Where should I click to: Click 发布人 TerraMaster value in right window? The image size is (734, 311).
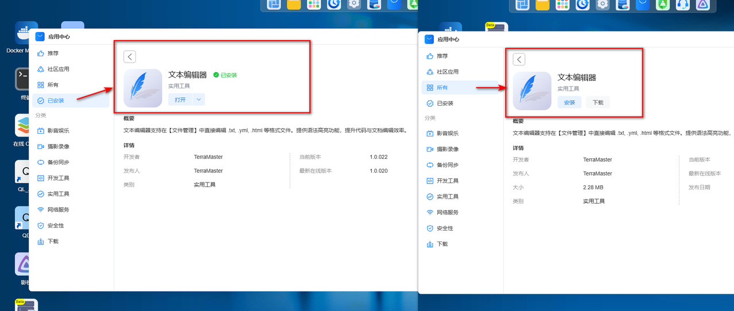coord(597,173)
